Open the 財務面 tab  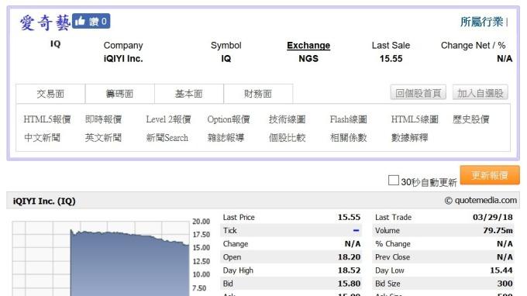click(258, 94)
